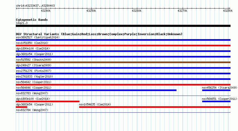Click the Cytogenetic Bands track title

click(x=32, y=20)
